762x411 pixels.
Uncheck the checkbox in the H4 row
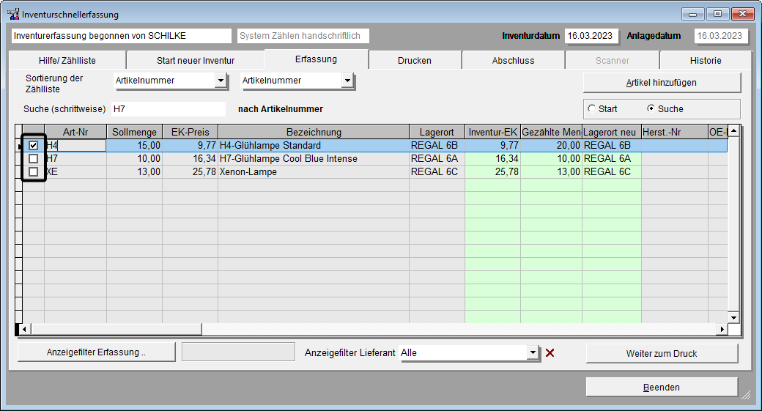[x=33, y=145]
